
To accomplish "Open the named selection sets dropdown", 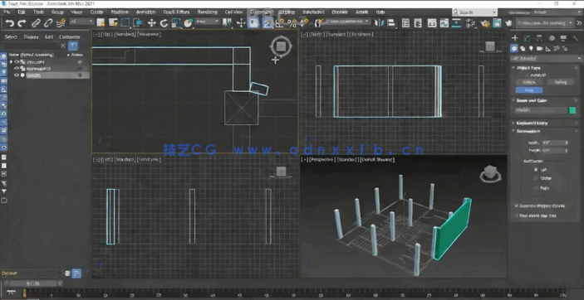I will (x=346, y=22).
